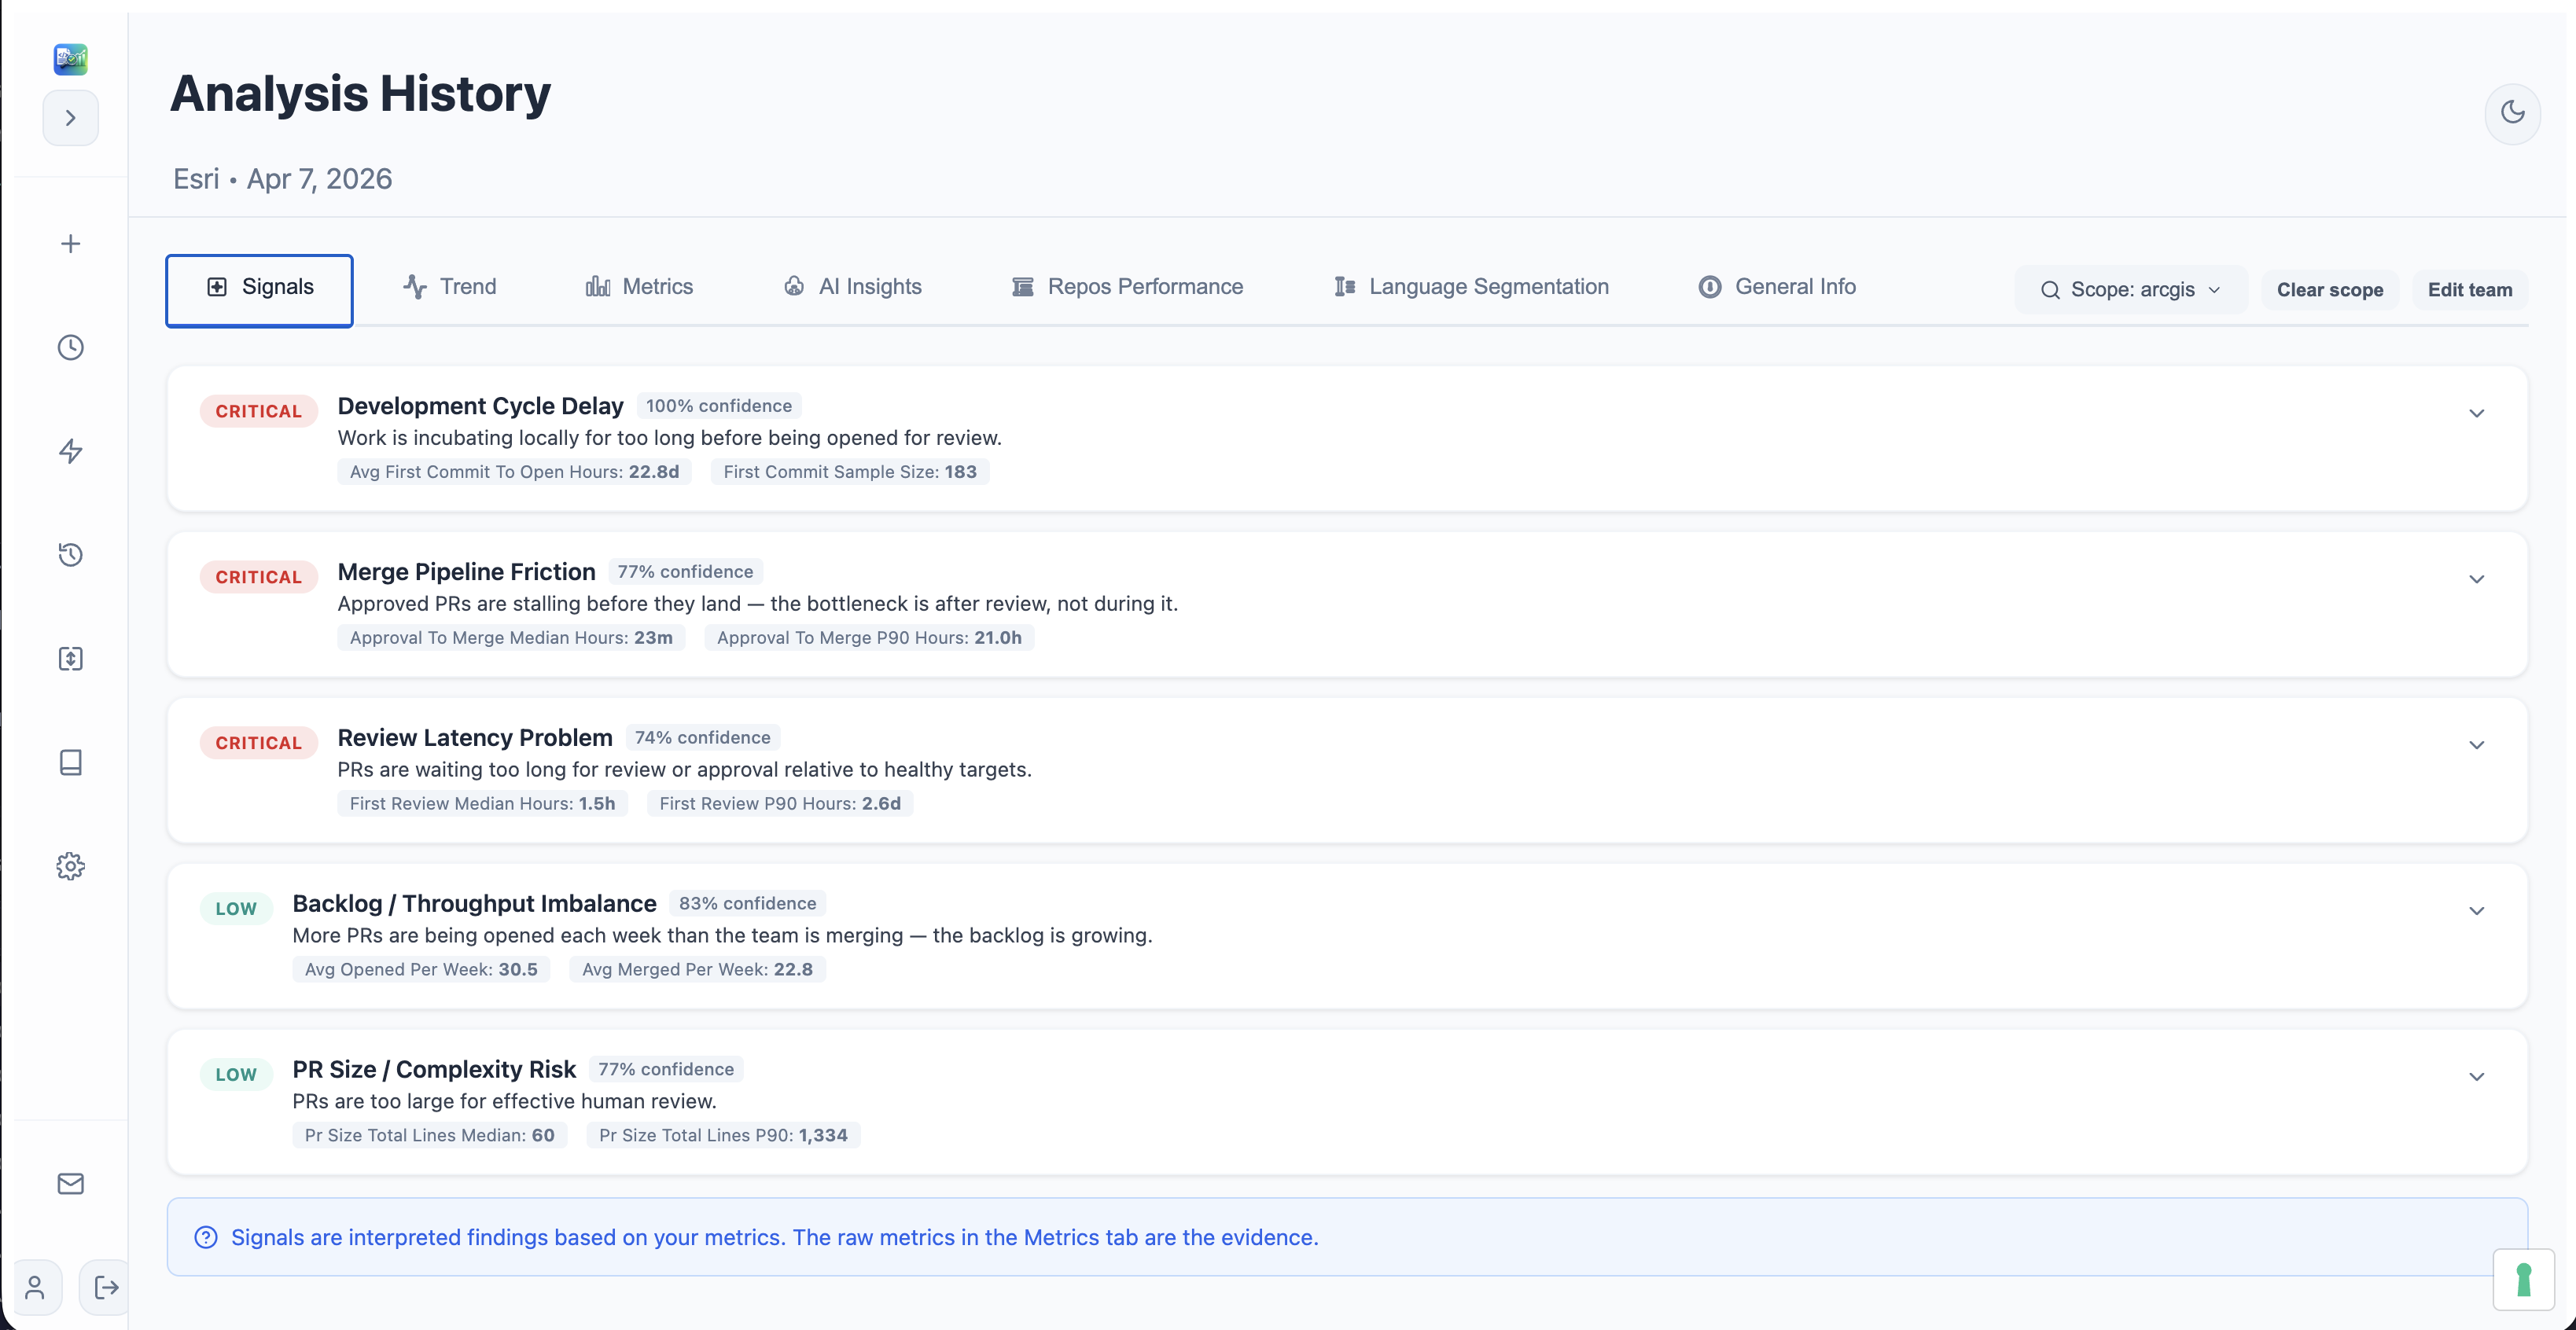Open the clock icon in sidebar
2576x1330 pixels.
click(70, 347)
